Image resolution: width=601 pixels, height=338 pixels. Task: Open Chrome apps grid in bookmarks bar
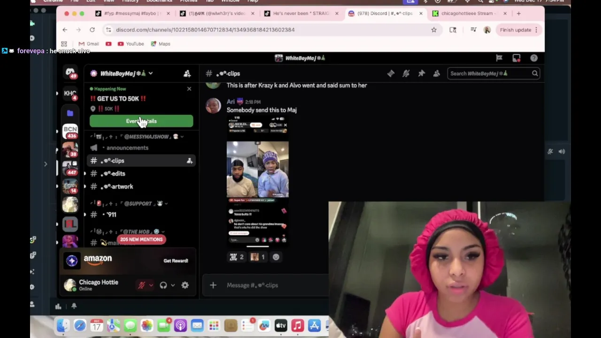64,44
